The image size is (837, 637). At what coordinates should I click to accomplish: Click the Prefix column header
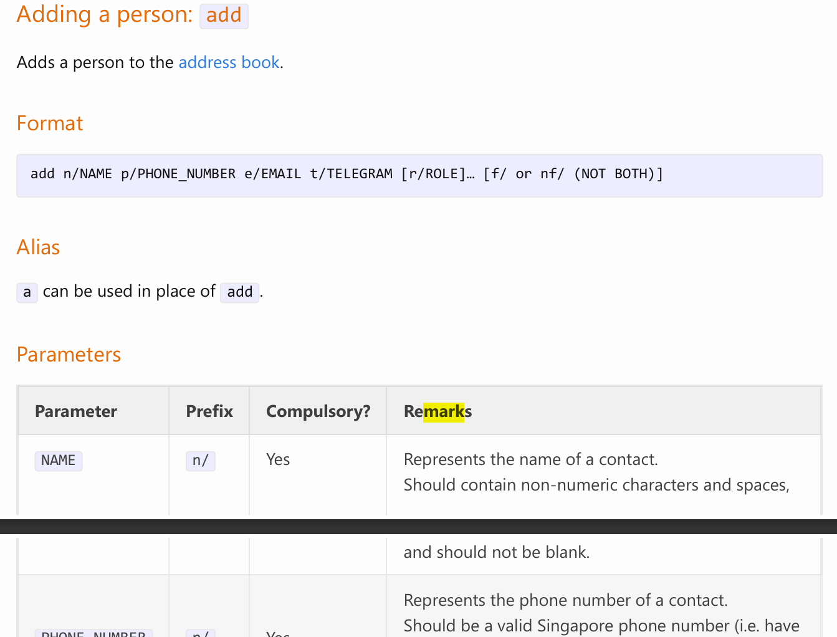(x=209, y=411)
